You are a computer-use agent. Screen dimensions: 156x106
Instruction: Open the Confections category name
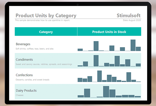[x=24, y=75]
